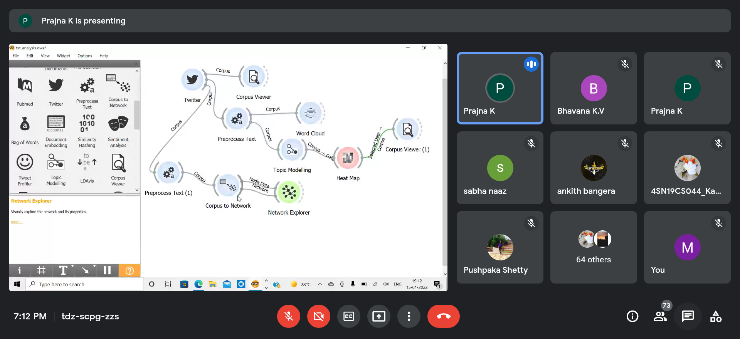
Task: Open the Options menu
Action: (x=85, y=56)
